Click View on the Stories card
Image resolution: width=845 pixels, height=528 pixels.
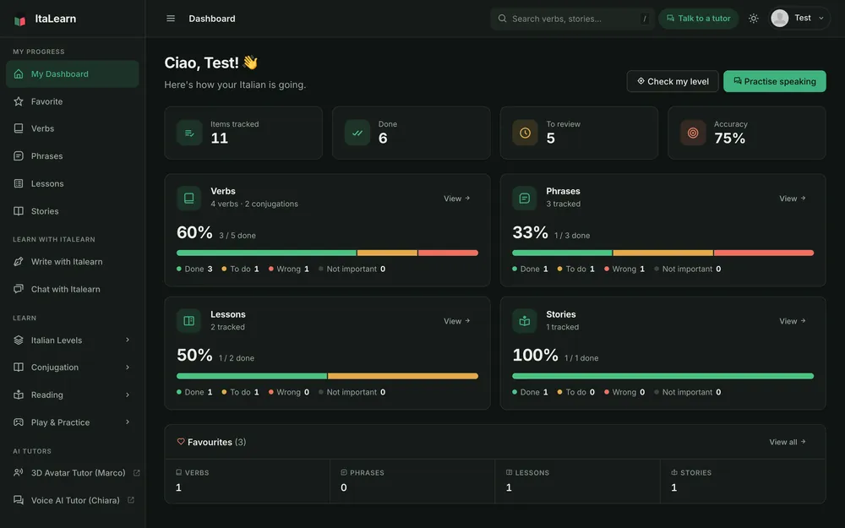click(x=793, y=320)
